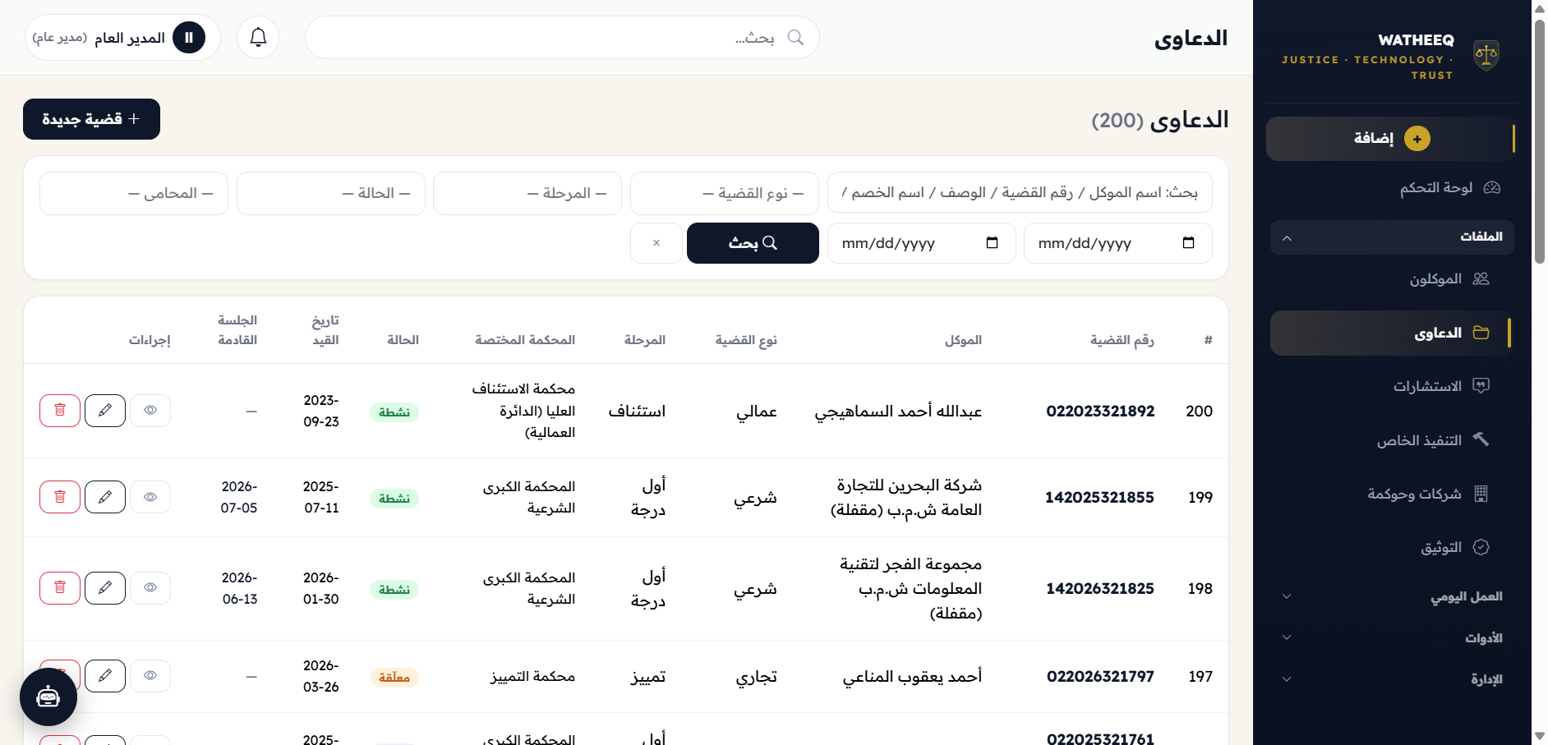Expand the الأدوات sidebar section

pos(1392,637)
